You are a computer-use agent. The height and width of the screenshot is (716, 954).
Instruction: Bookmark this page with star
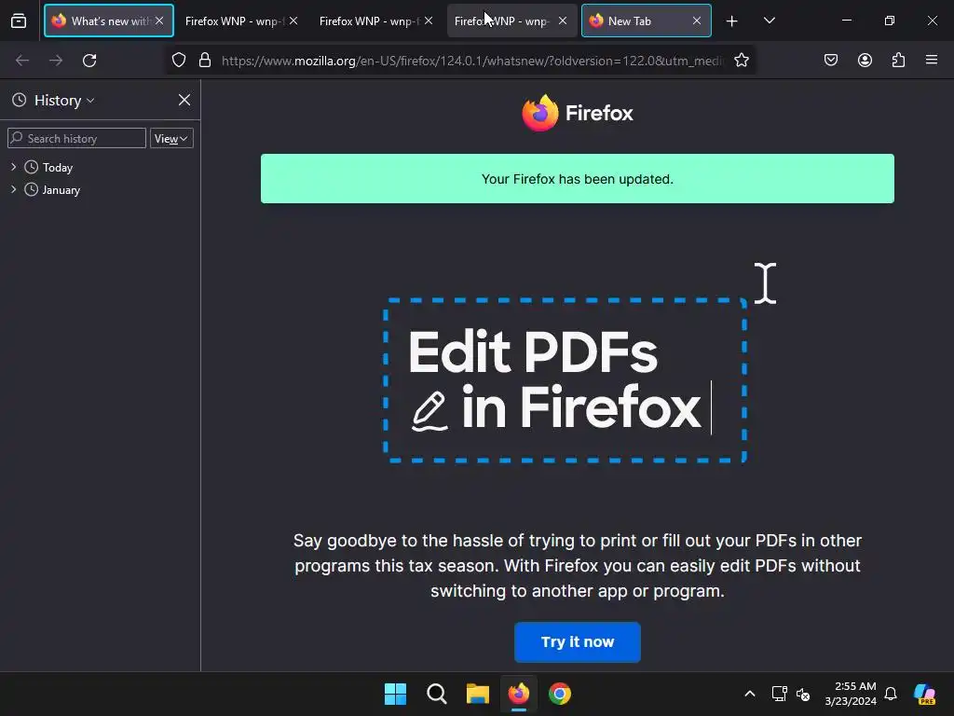741,61
